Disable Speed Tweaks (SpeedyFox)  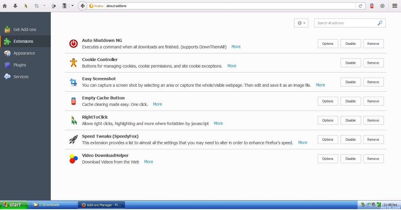click(351, 140)
